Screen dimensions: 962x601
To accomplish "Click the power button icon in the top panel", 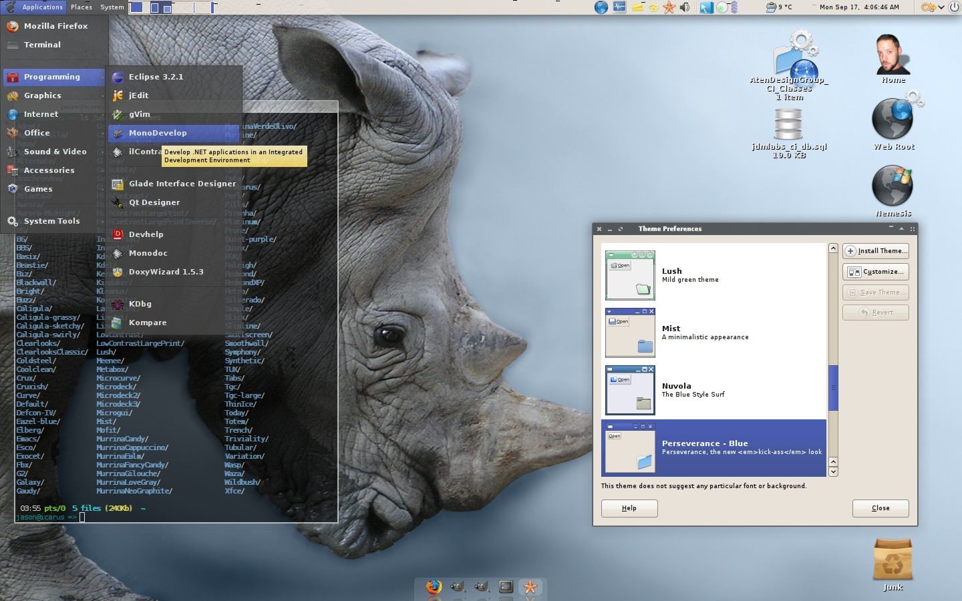I will [954, 7].
